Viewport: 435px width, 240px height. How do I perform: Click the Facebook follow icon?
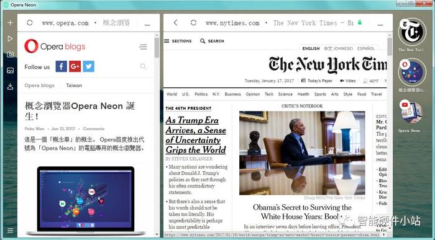pos(62,66)
